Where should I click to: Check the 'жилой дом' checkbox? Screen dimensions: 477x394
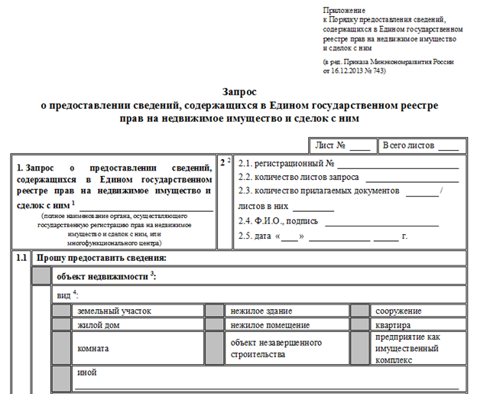pos(62,324)
